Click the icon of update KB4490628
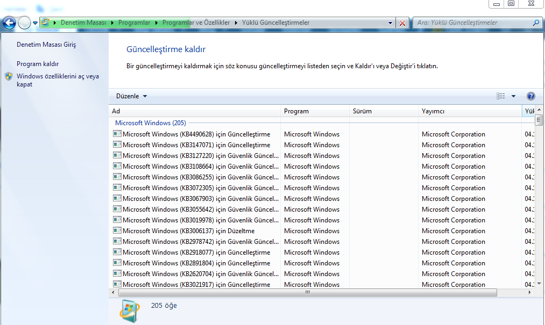Screen dimensions: 545x325 [x=117, y=134]
